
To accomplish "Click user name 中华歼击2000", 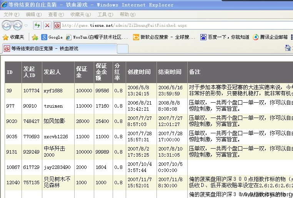I will (x=54, y=152).
